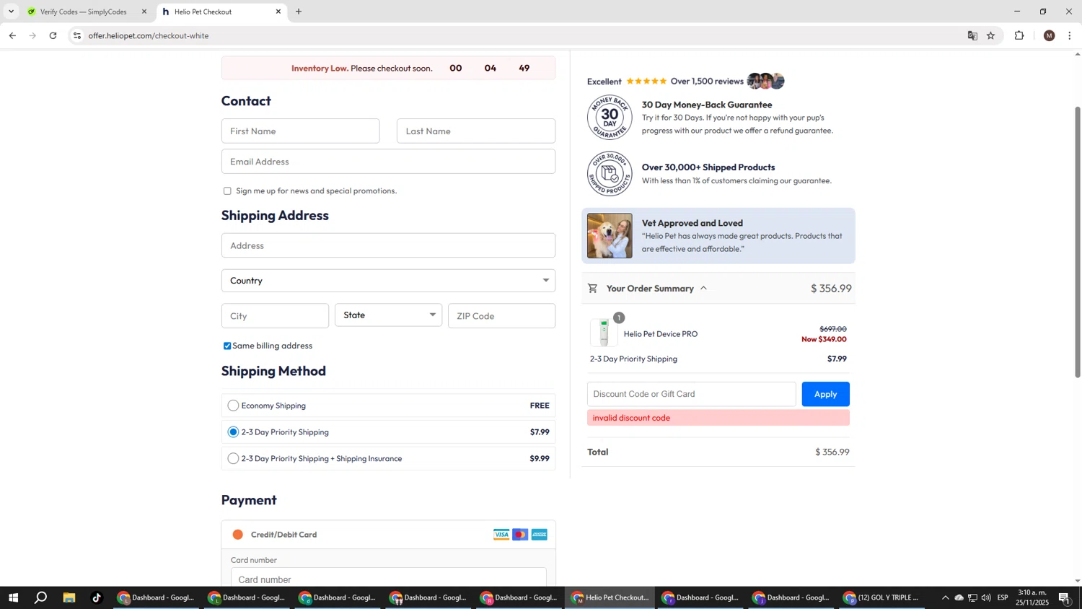
Task: Click the Helio Pet Device PRO thumbnail
Action: click(x=604, y=333)
